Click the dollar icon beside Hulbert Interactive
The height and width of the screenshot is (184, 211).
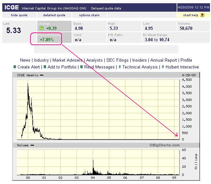163,67
